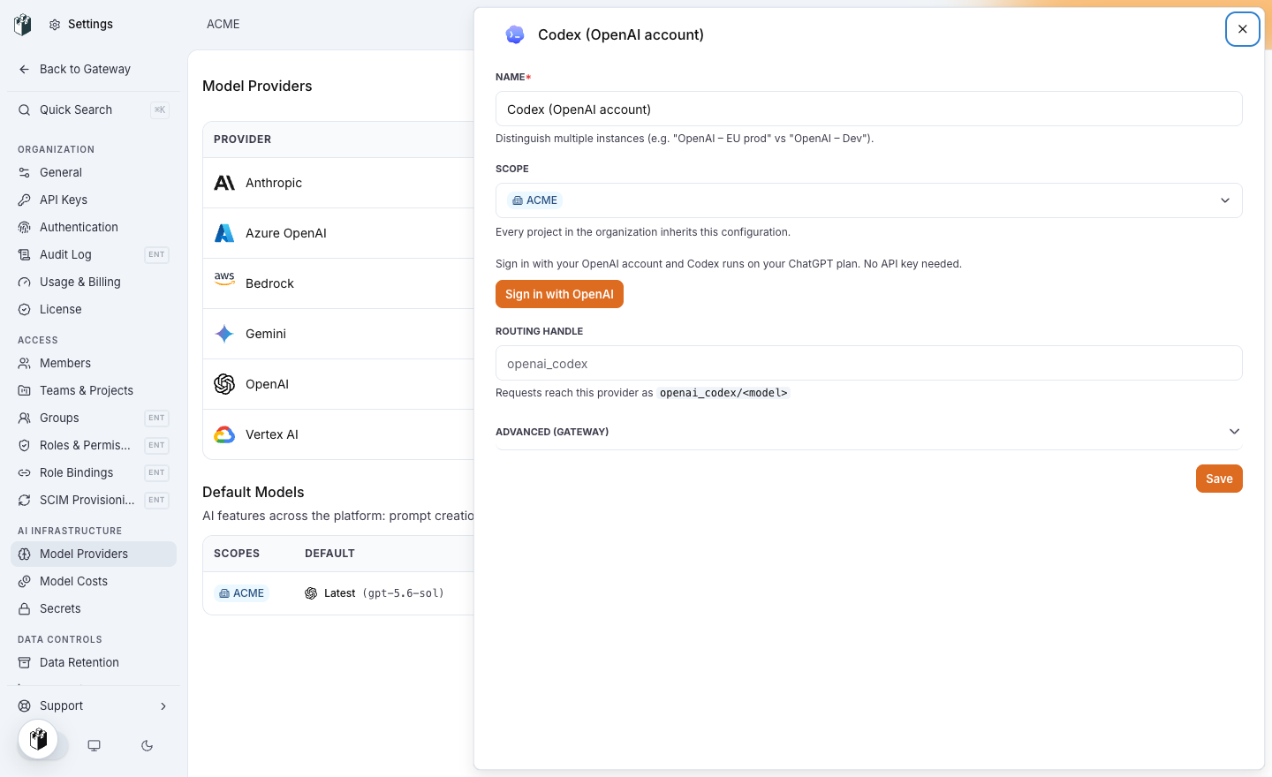Open the Scope ACME dropdown

tap(868, 200)
